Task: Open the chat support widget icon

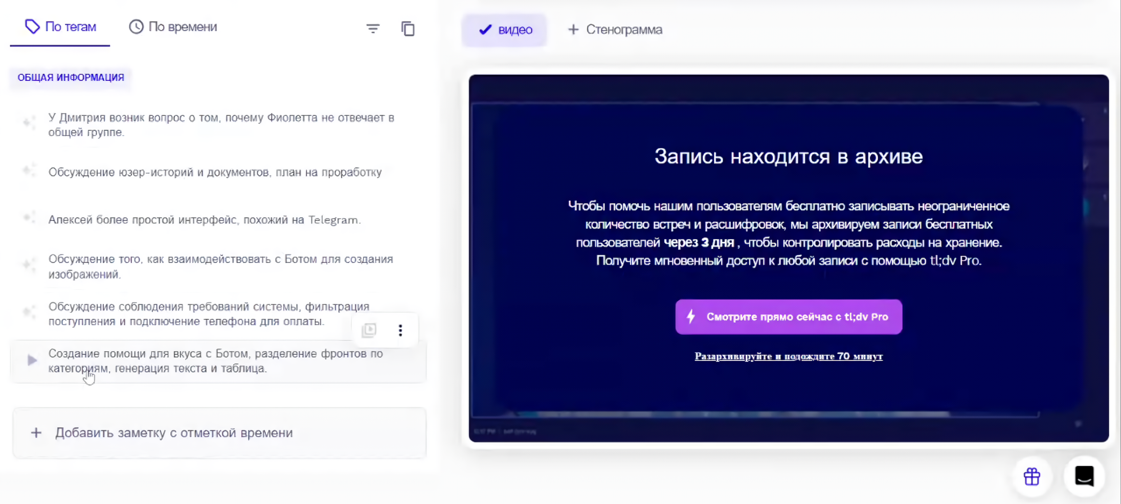Action: point(1084,476)
